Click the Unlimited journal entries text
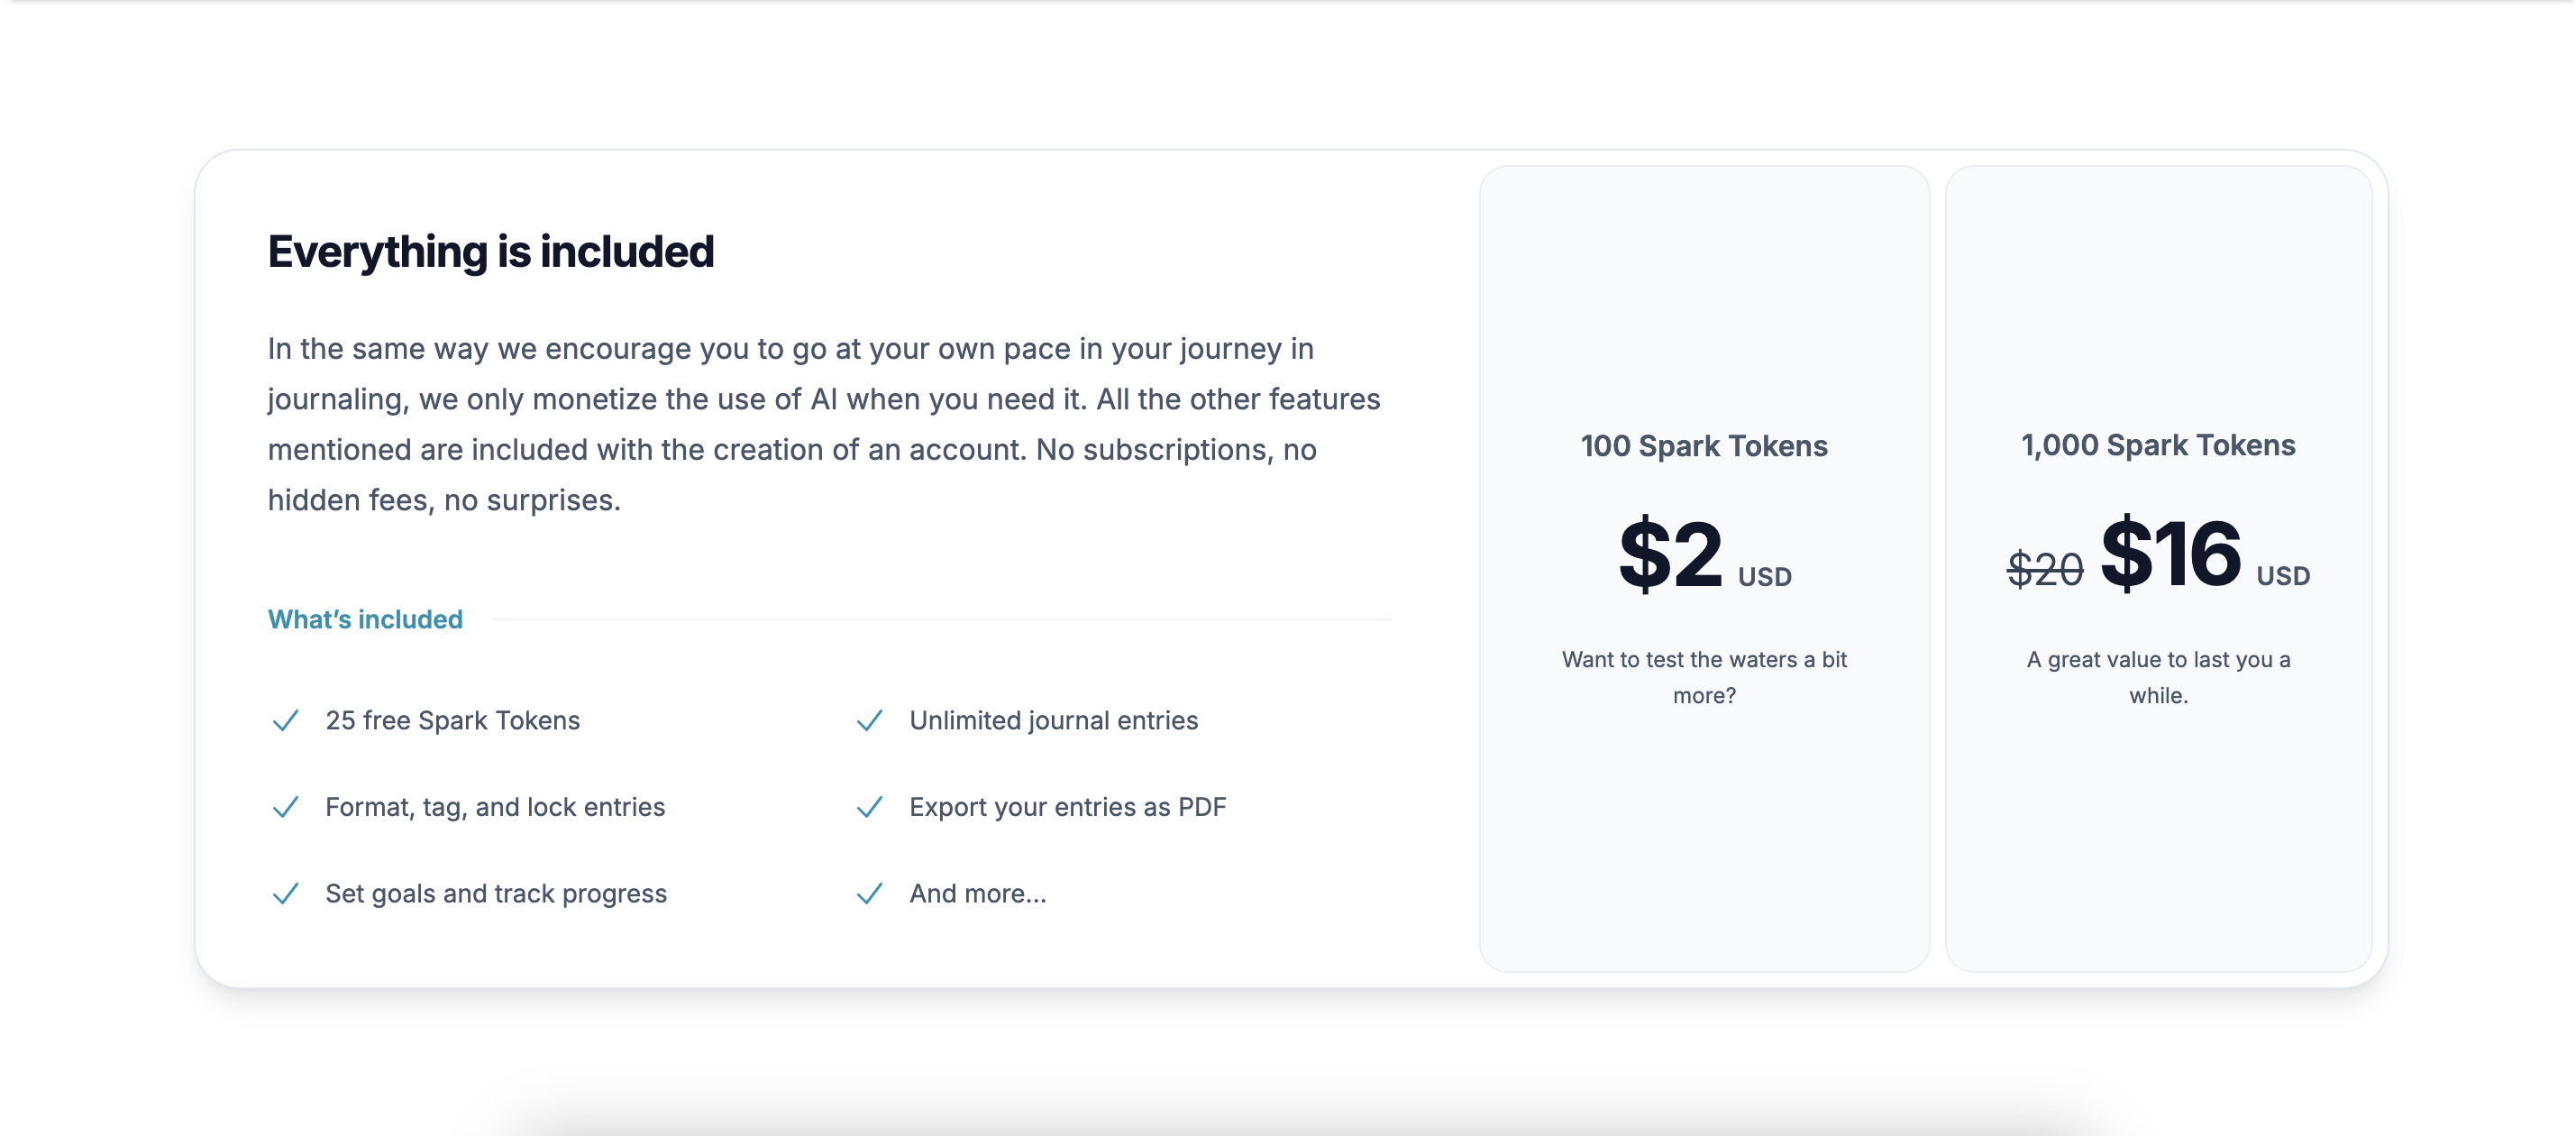The image size is (2576, 1136). [1053, 720]
